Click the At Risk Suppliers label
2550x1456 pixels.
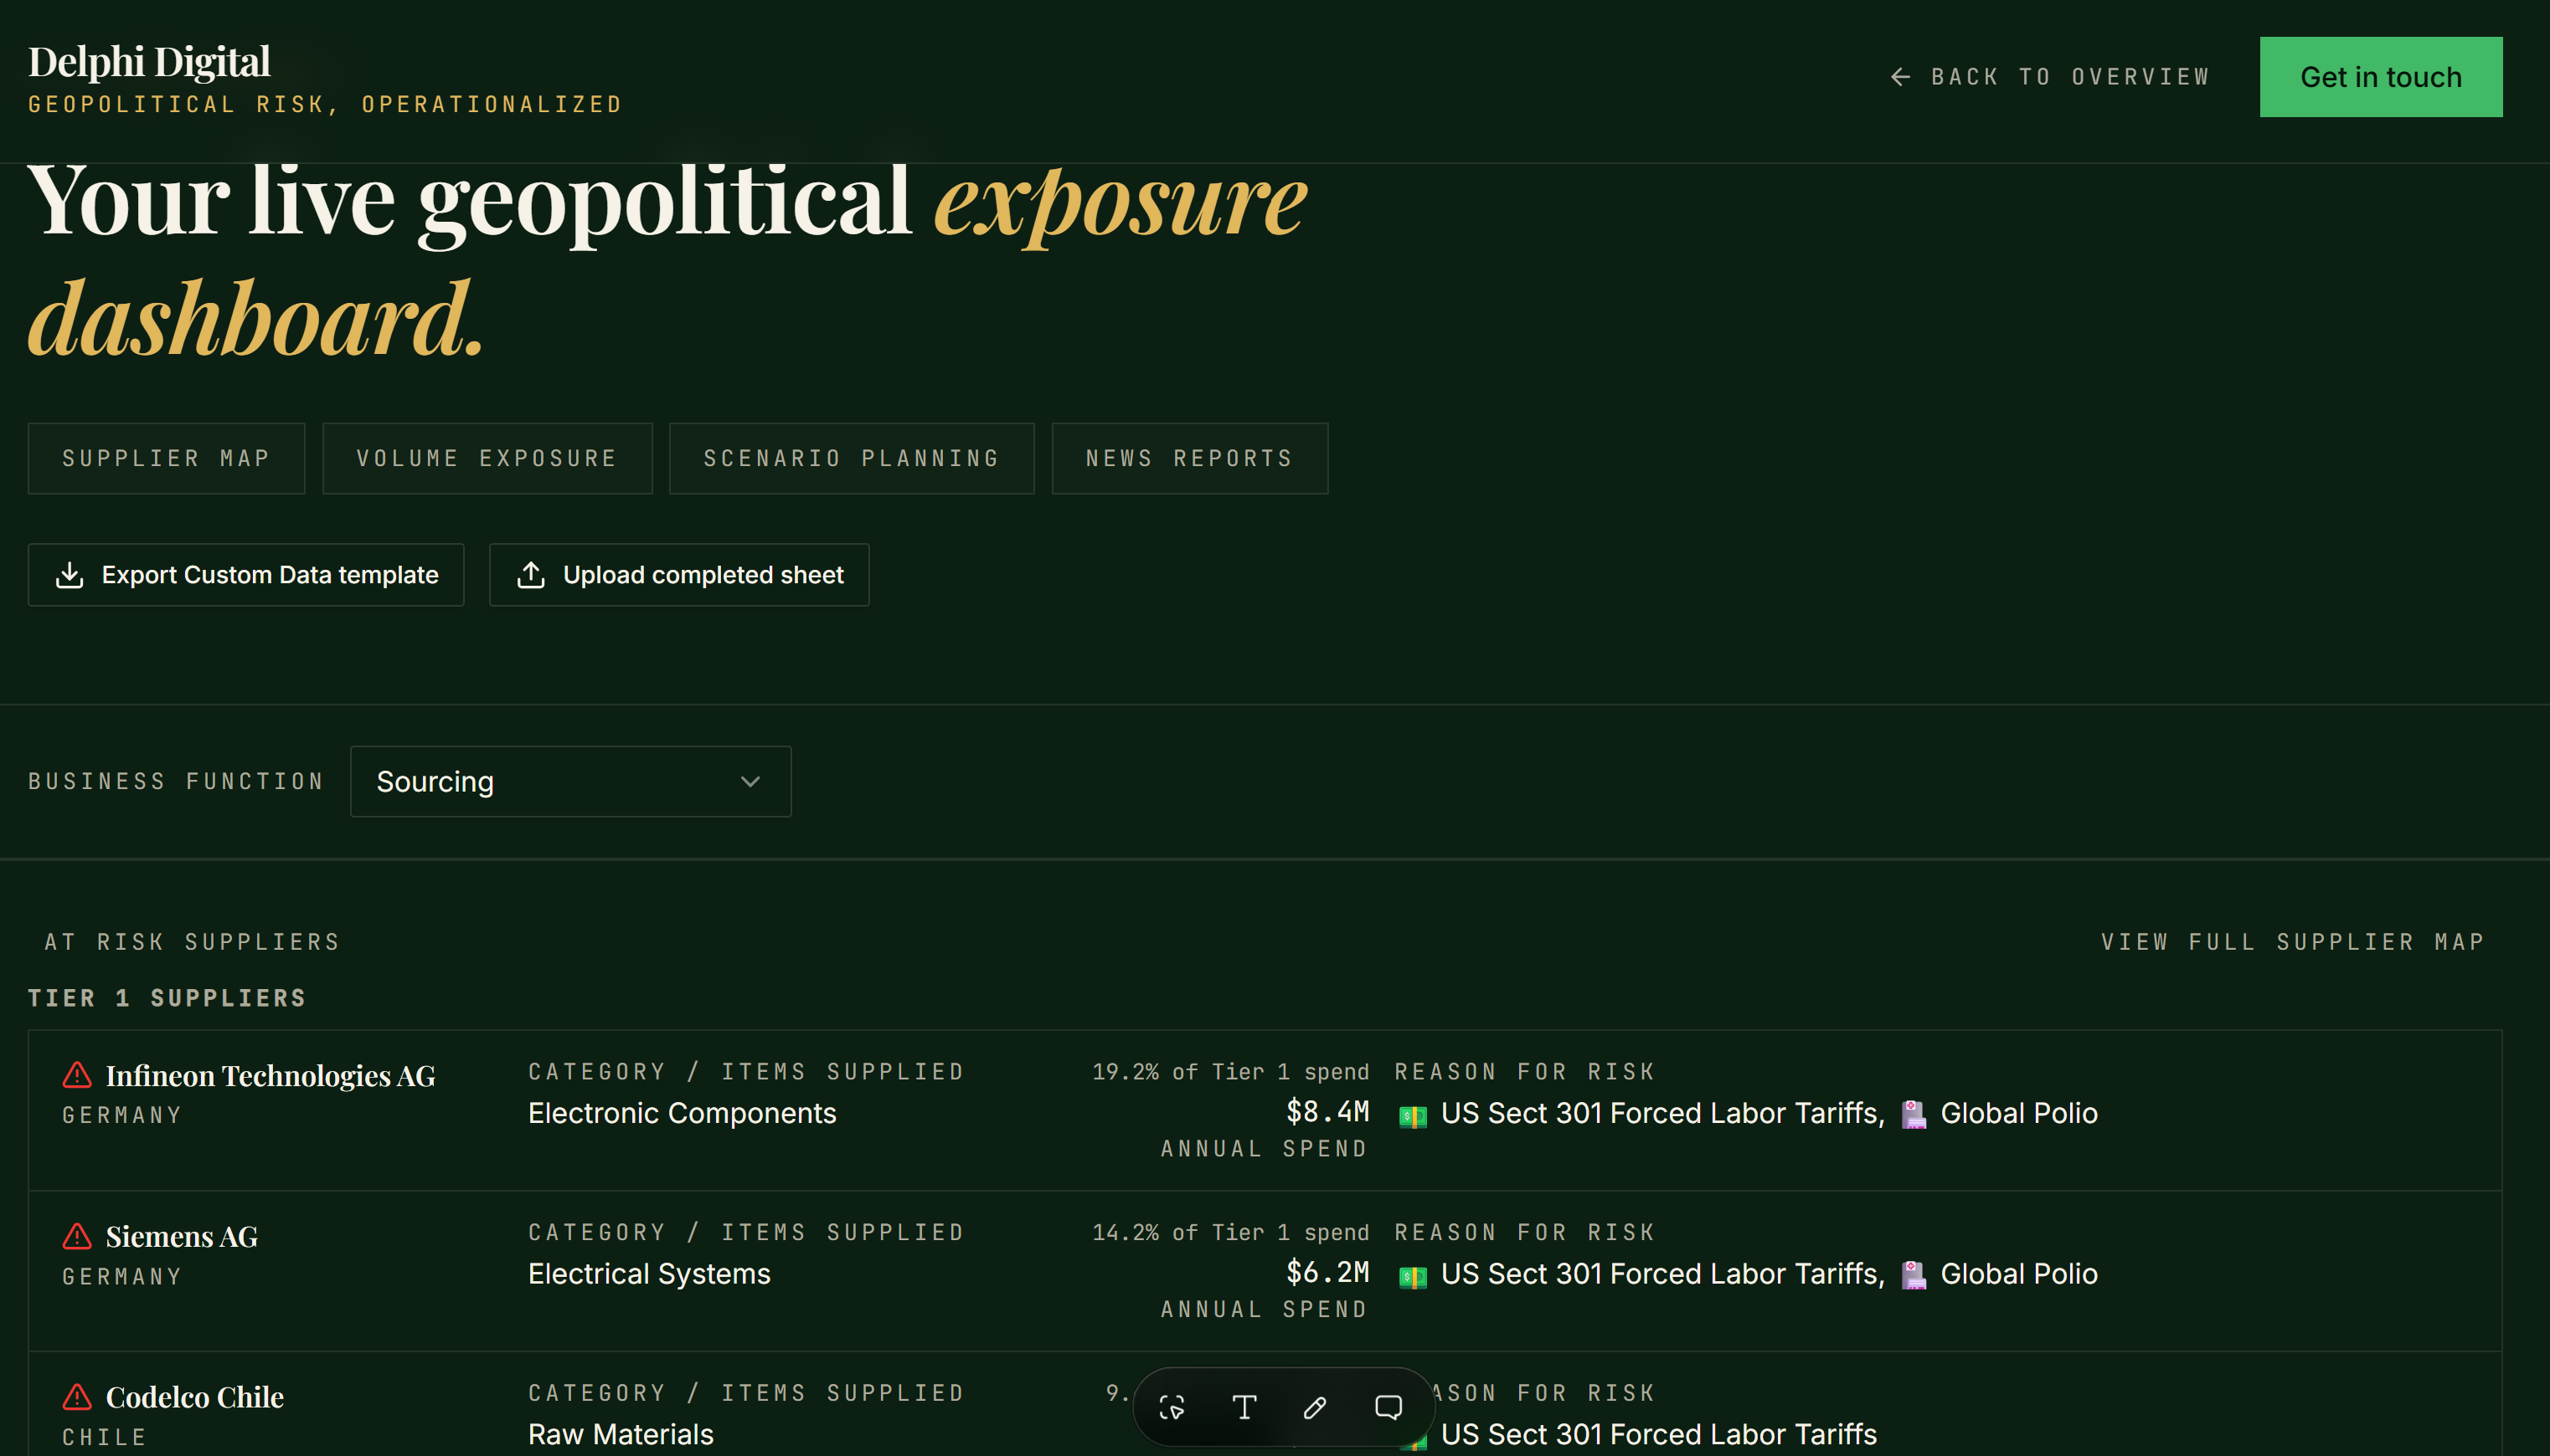[x=192, y=942]
